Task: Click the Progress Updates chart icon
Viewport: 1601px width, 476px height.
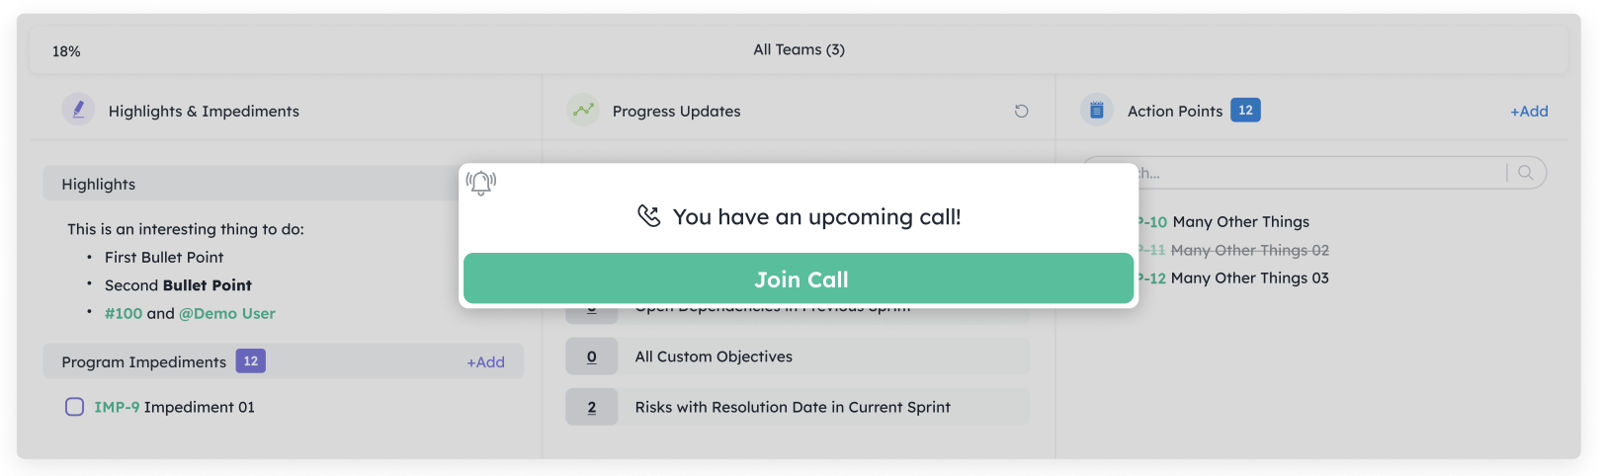Action: click(x=583, y=110)
